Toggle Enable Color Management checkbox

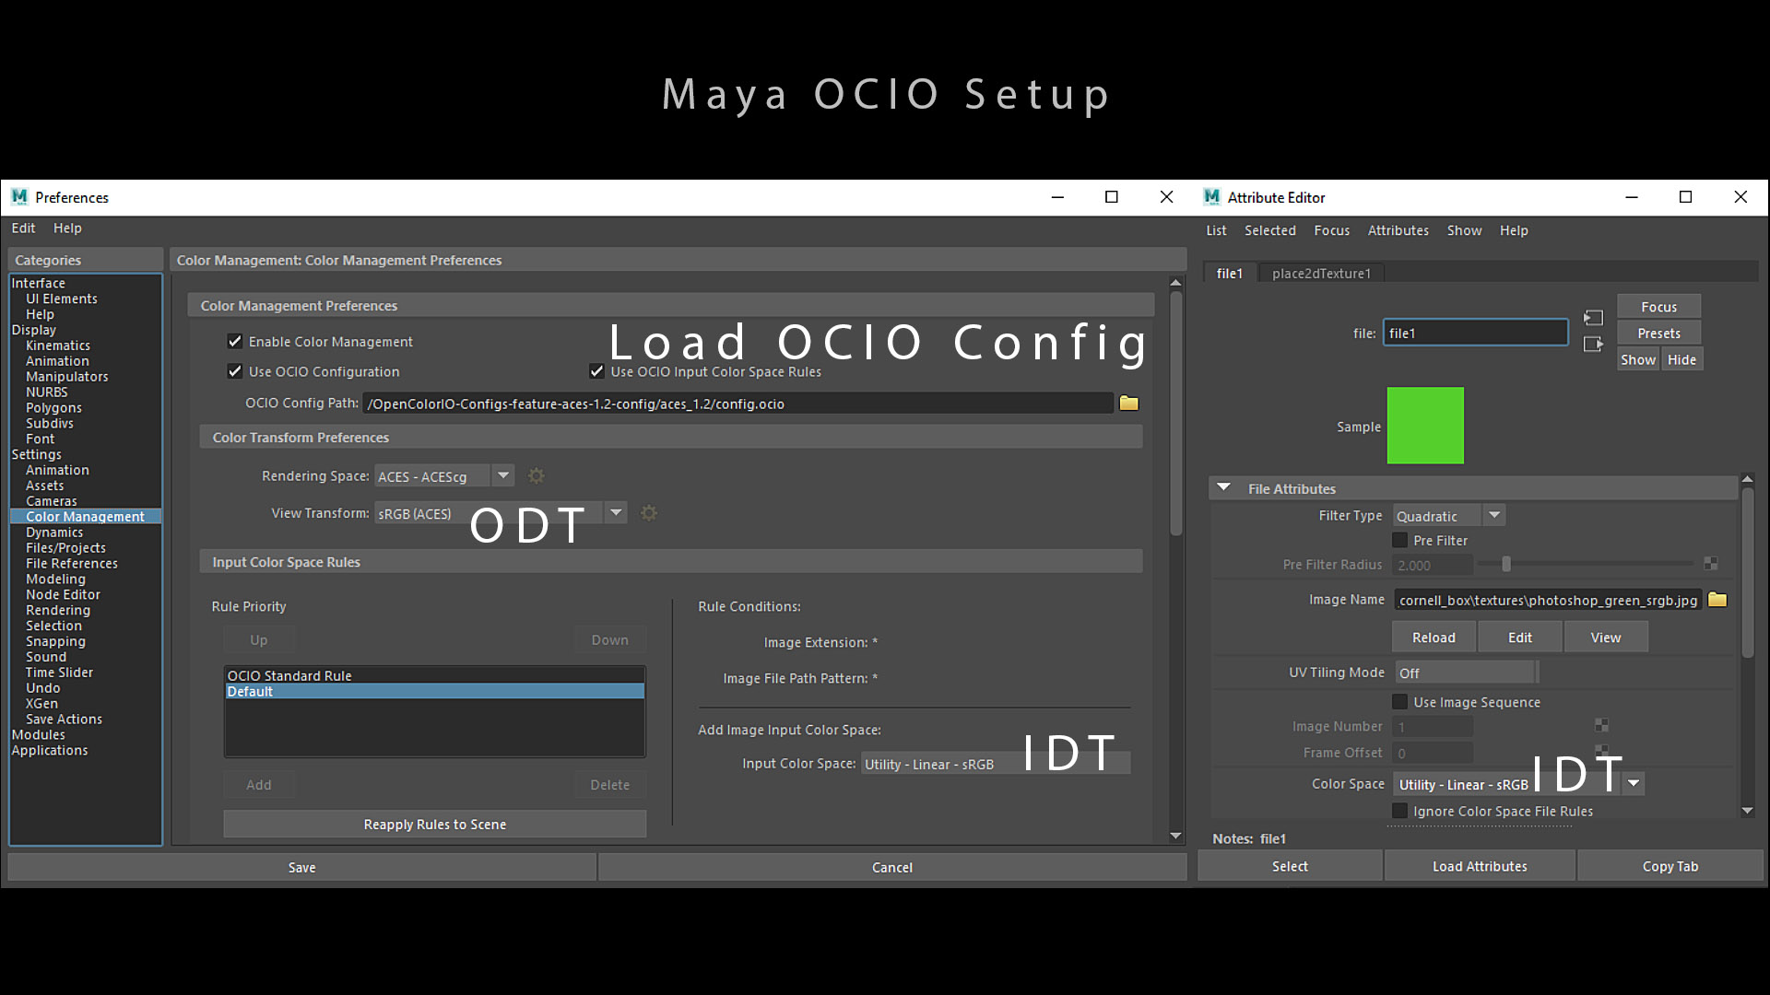pos(235,342)
